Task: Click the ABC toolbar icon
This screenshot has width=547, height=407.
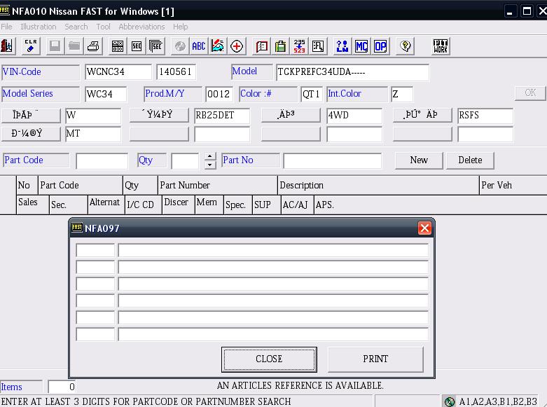Action: pos(199,46)
